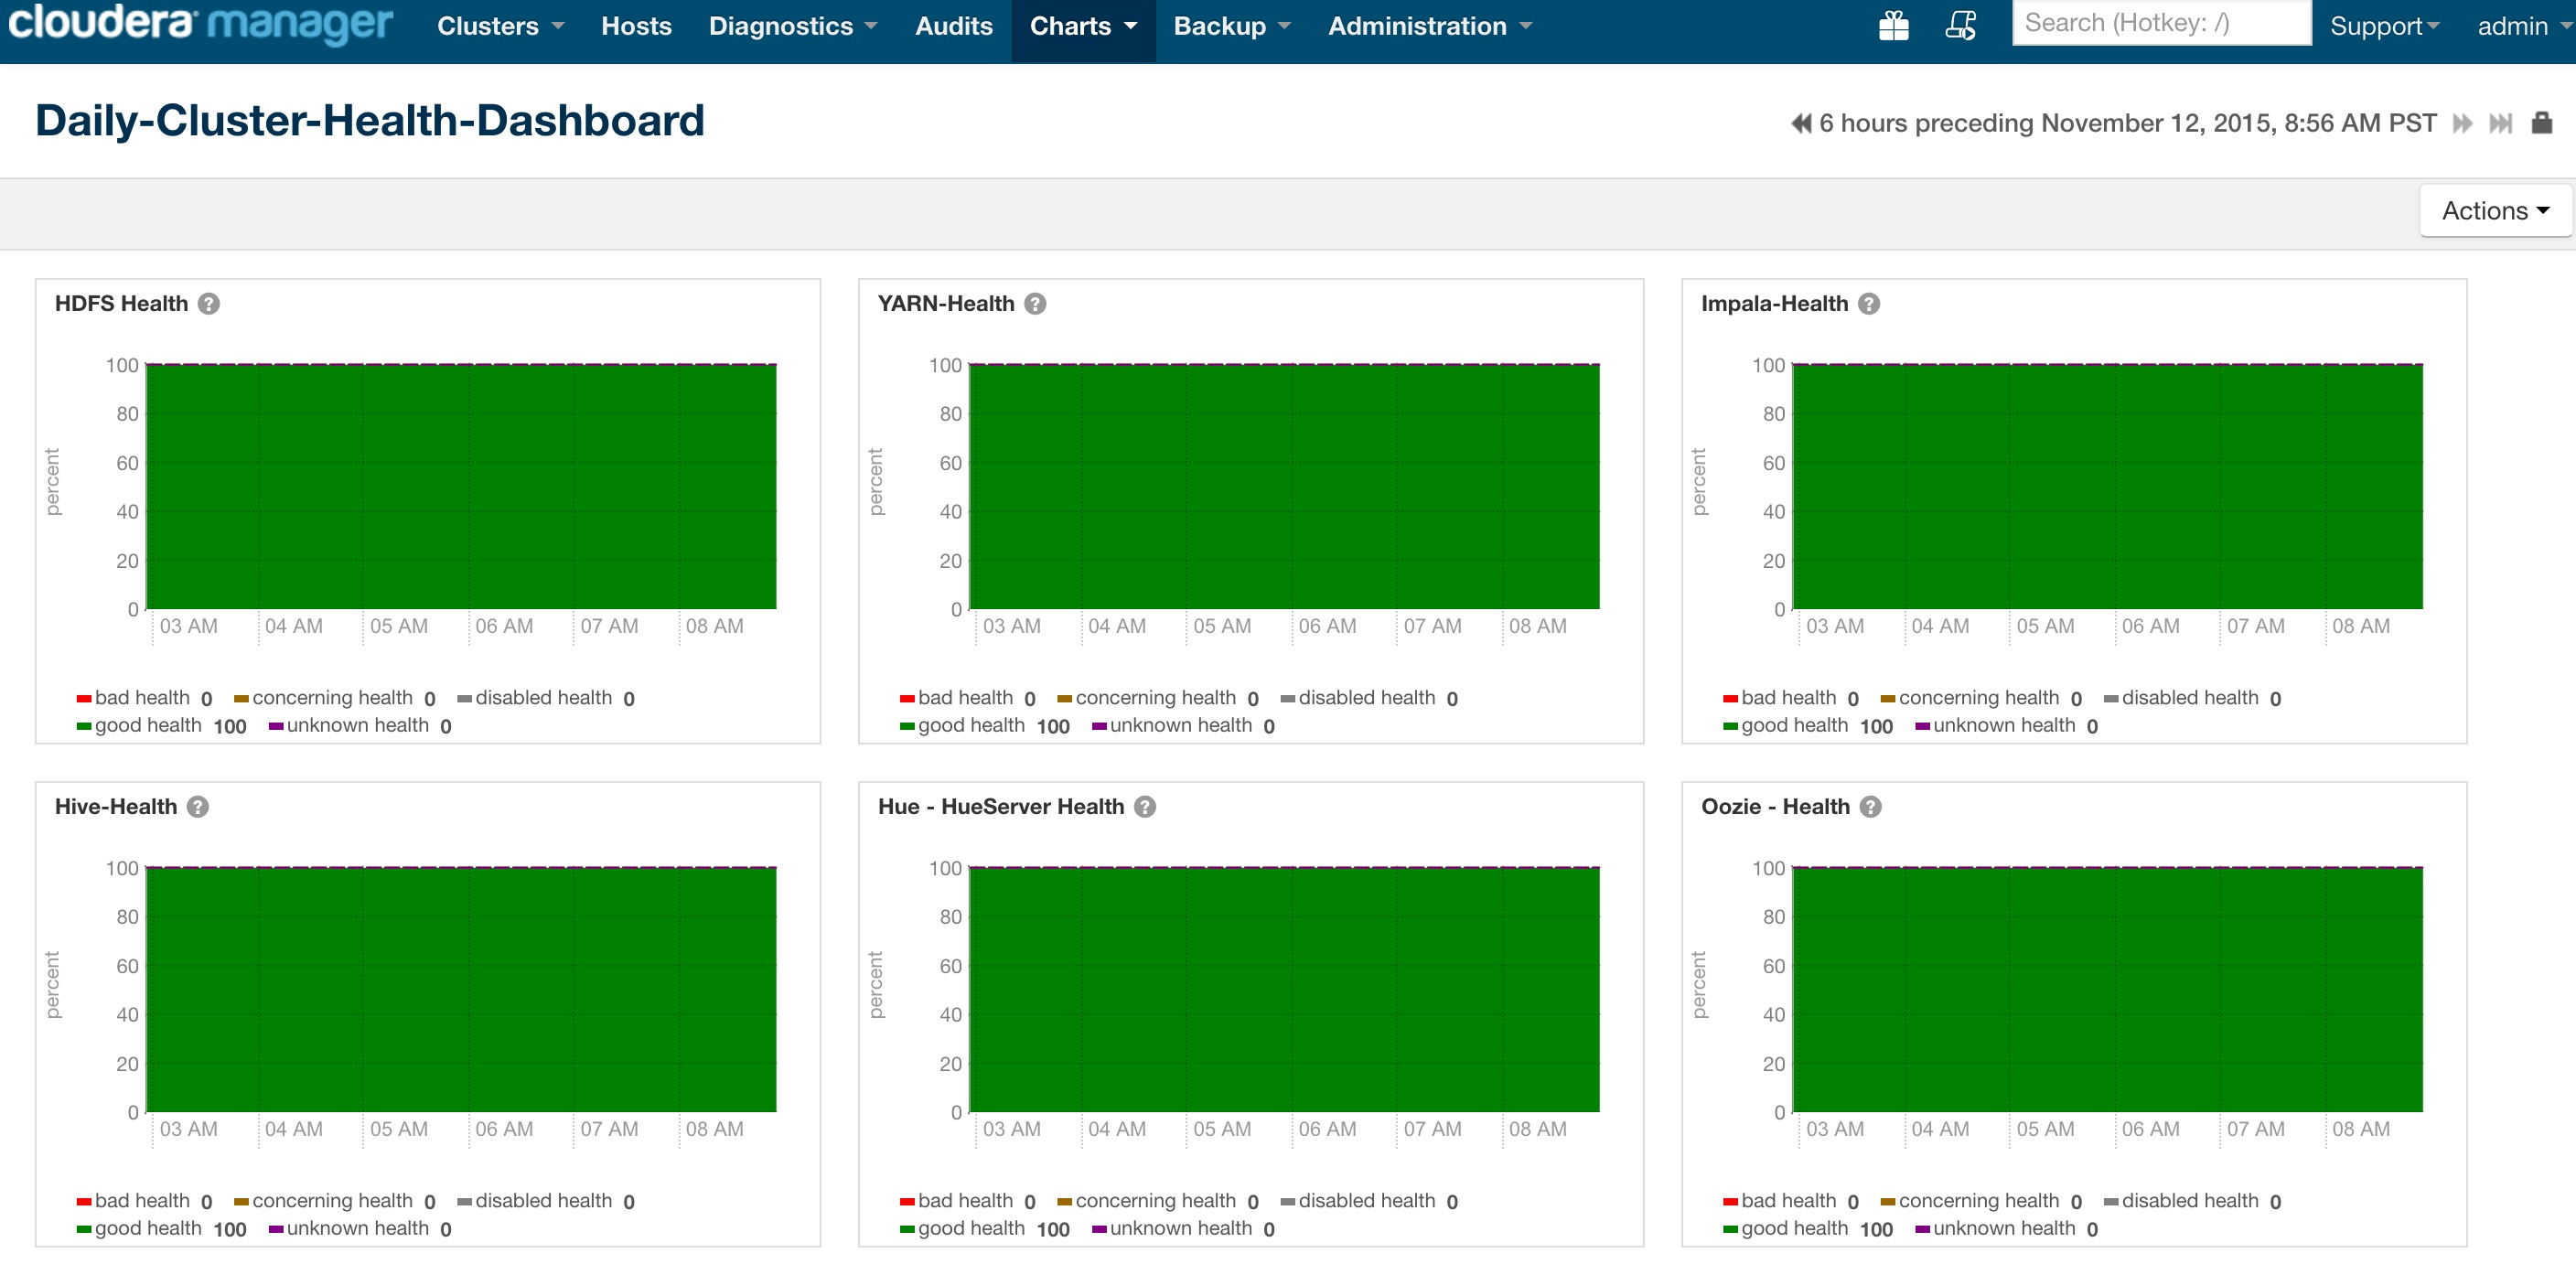Open the 6 hours preceding time range selector
The width and height of the screenshot is (2576, 1264).
click(x=2126, y=123)
